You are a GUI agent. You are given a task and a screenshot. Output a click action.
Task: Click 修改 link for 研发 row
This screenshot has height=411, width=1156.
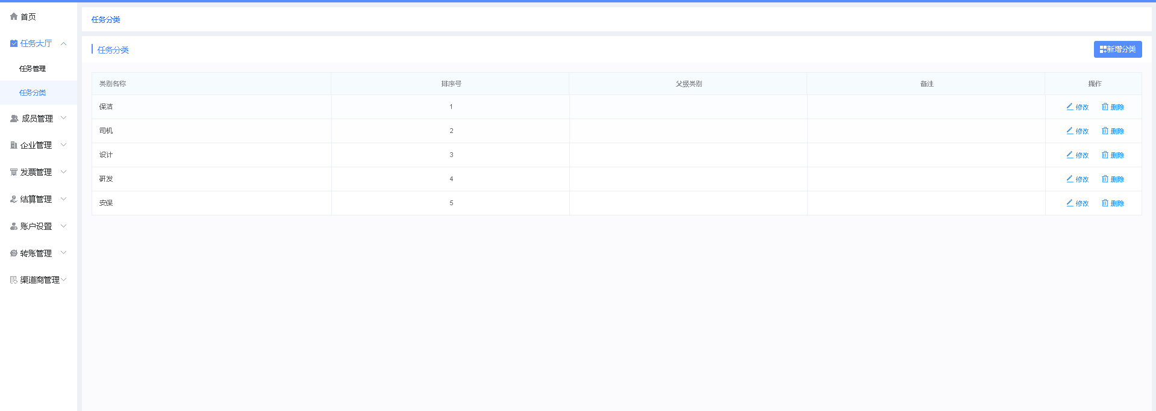coord(1082,179)
